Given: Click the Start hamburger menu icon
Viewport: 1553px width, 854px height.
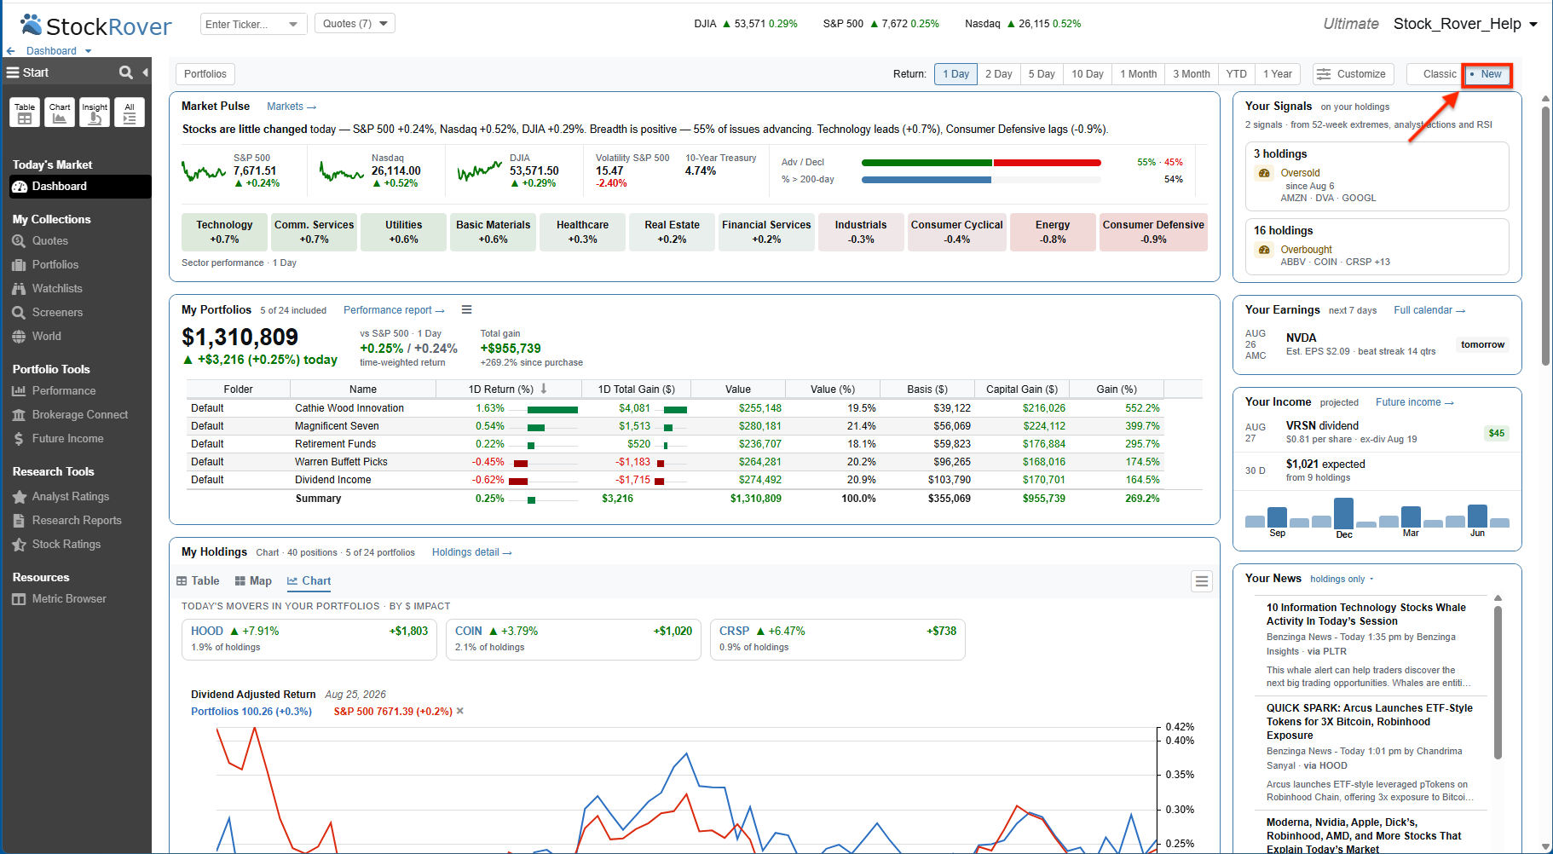Looking at the screenshot, I should tap(13, 72).
